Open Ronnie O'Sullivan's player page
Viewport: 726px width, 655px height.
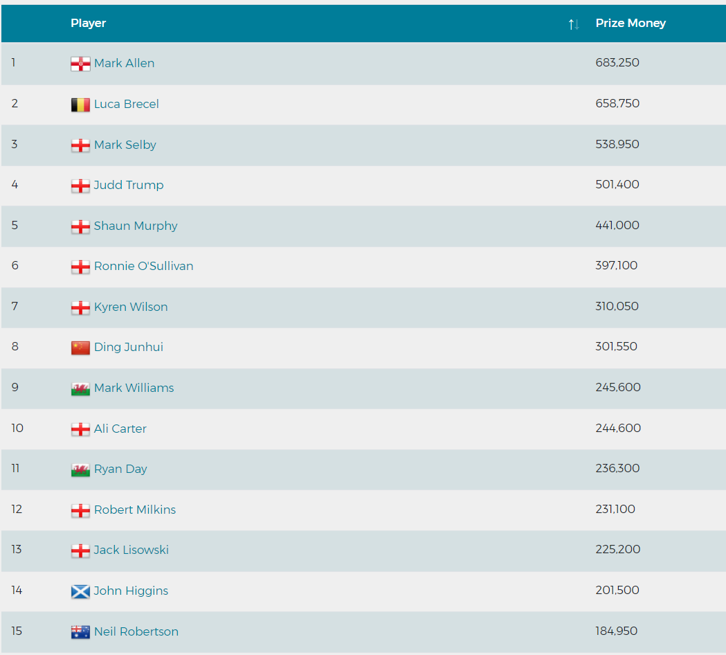pos(143,266)
